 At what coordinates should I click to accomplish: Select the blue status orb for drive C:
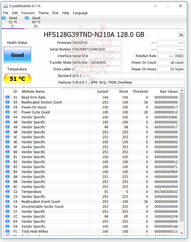click(4, 18)
